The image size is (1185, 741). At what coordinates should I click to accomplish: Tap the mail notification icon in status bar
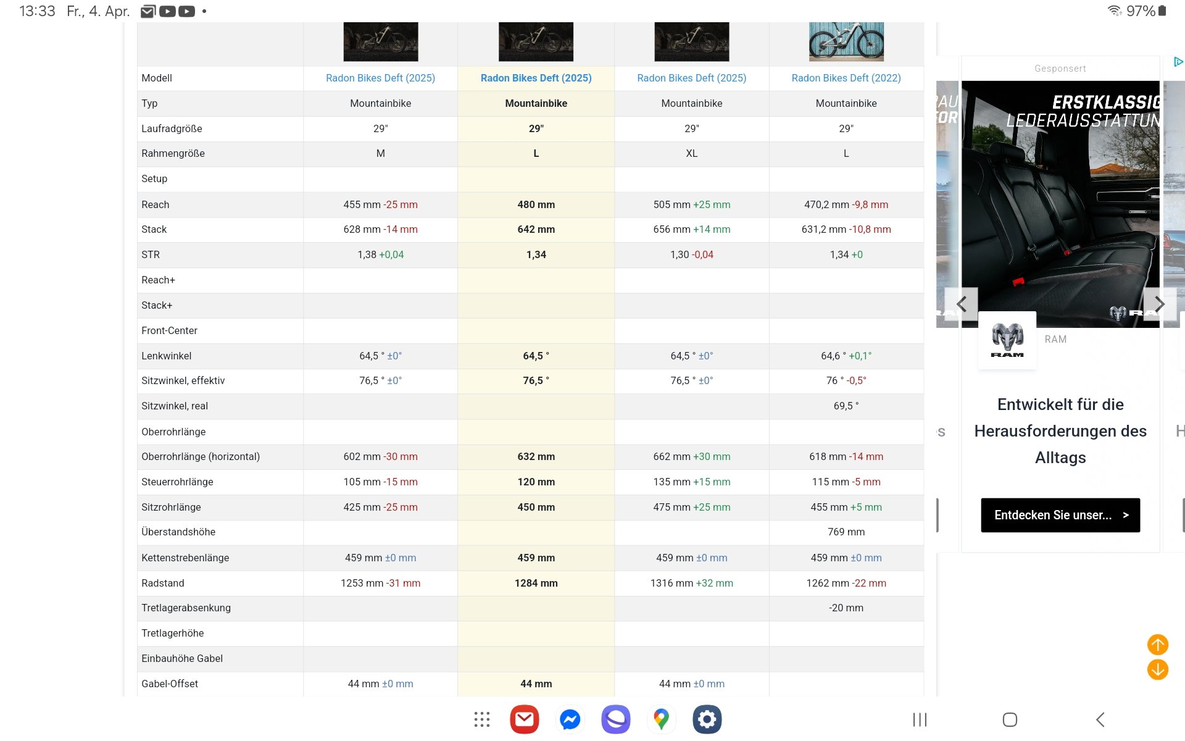(148, 11)
